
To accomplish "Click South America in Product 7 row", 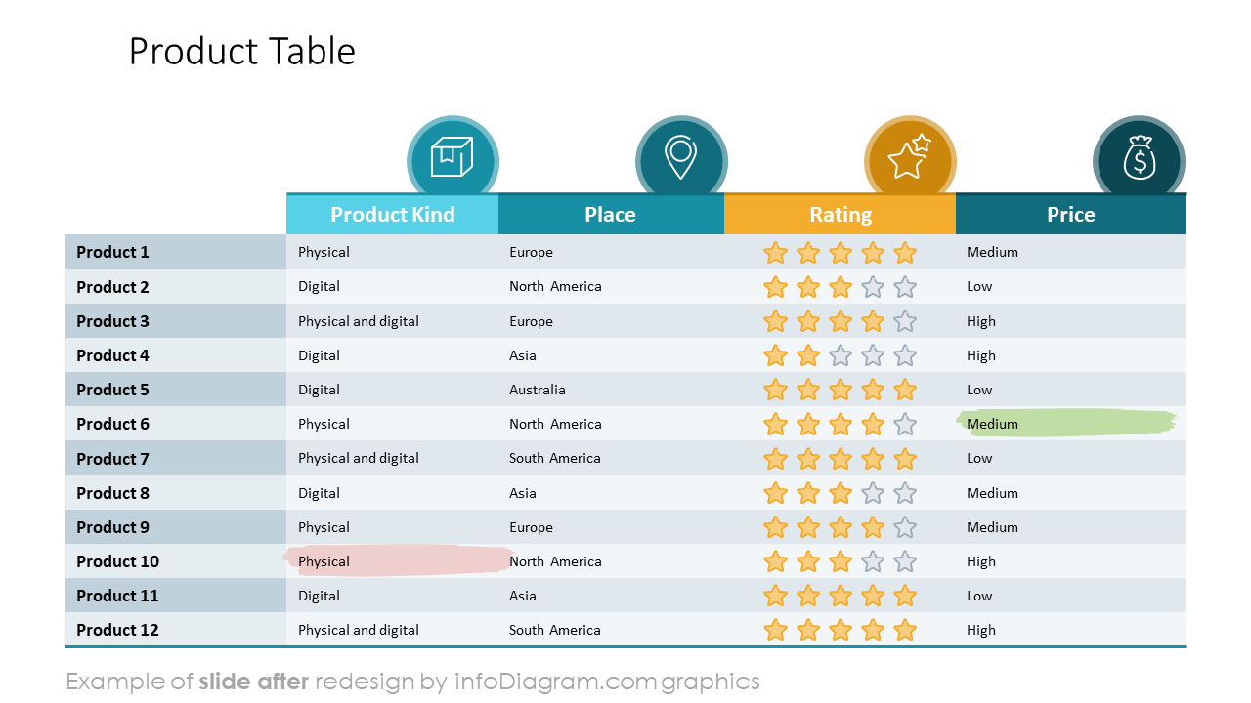I will pyautogui.click(x=554, y=458).
